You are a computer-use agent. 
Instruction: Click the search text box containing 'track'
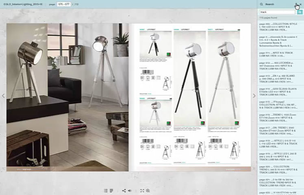(278, 12)
